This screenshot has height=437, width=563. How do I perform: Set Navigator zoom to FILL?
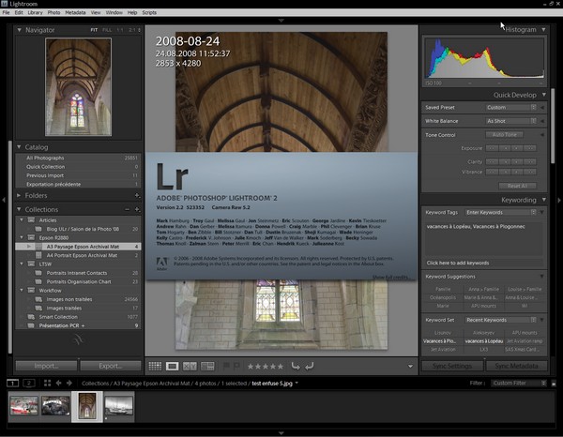(107, 30)
